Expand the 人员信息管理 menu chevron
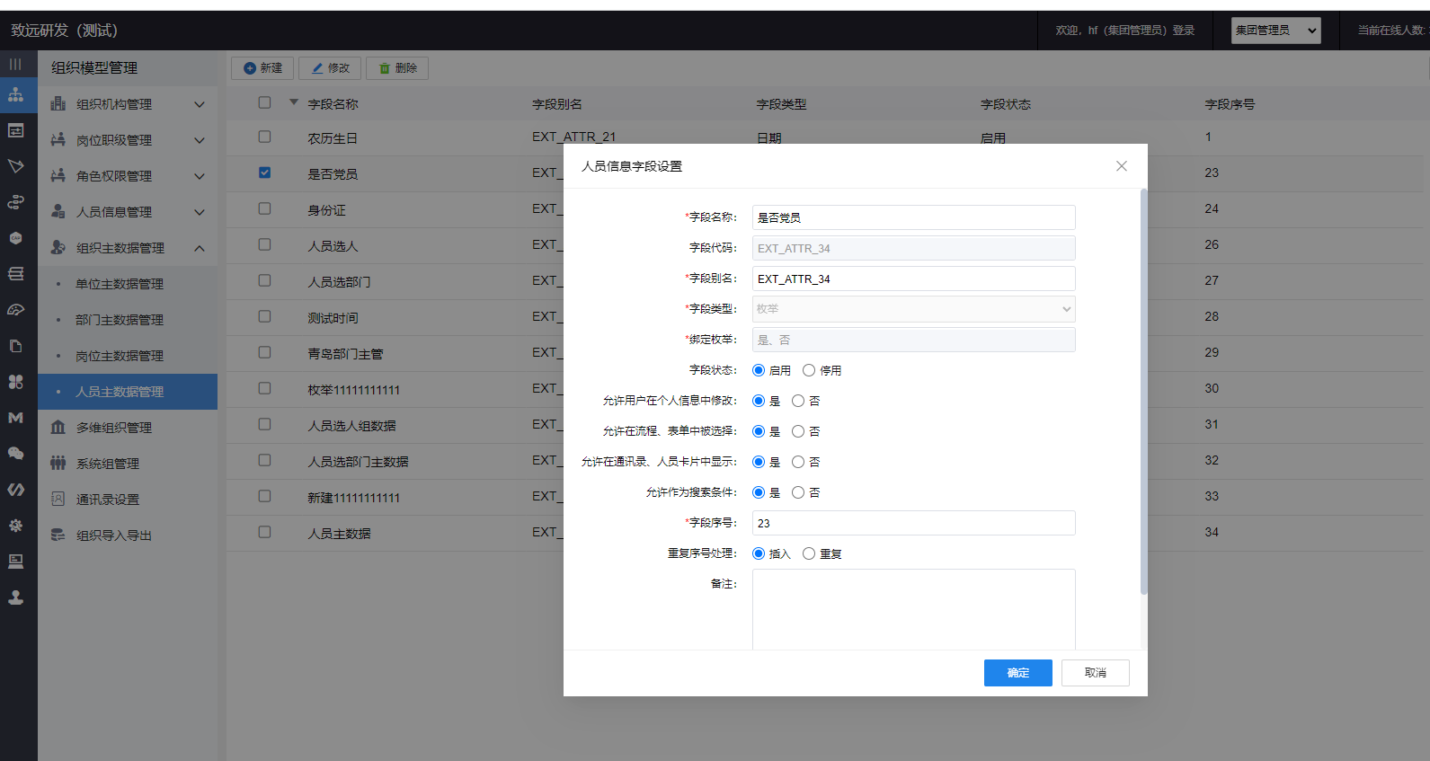 pos(200,212)
